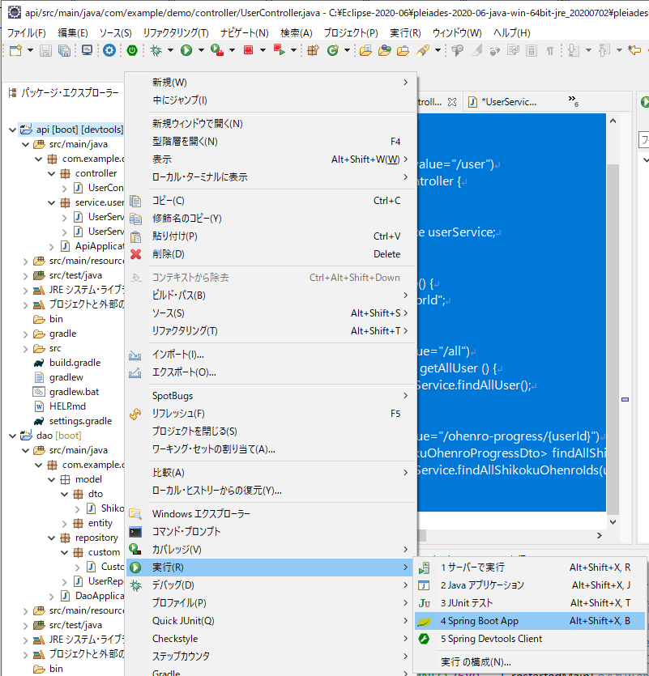
Task: Select gradlew.bat file in explorer
Action: (74, 392)
